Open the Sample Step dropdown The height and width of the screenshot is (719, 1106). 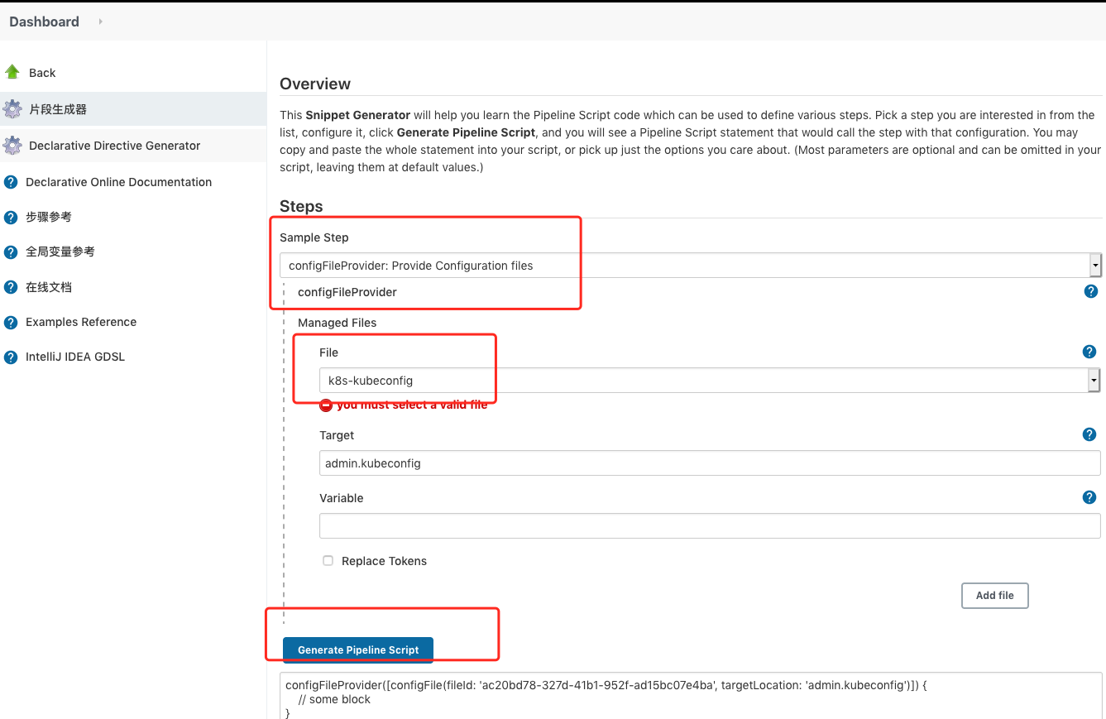(x=690, y=266)
